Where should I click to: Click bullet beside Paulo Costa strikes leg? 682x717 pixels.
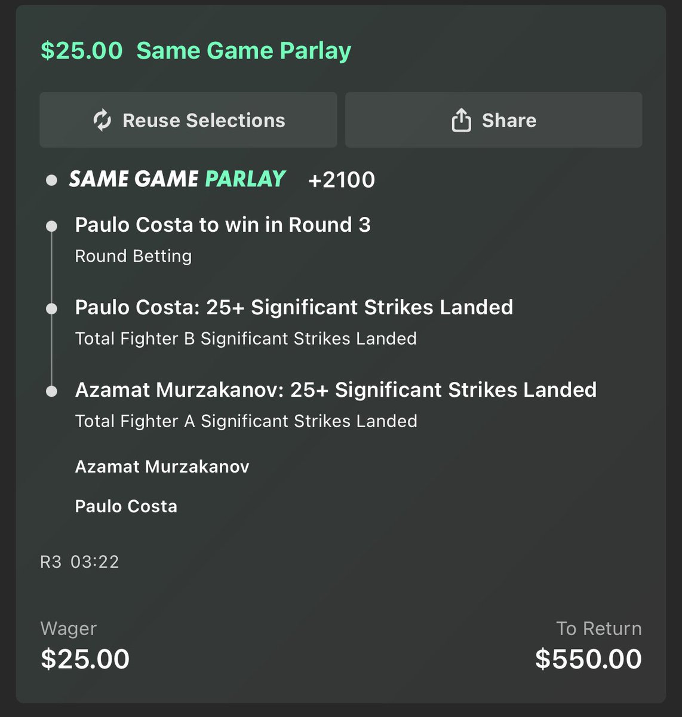[x=52, y=308]
